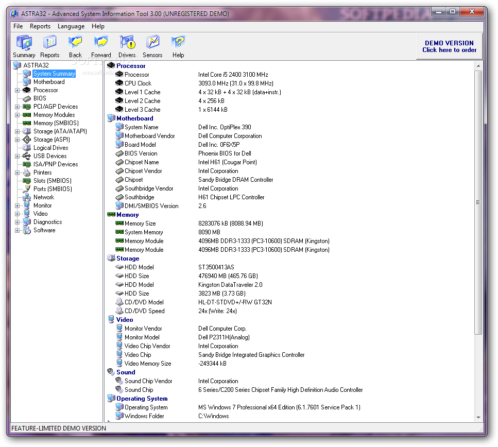Go Forward using the toolbar arrow

point(101,46)
